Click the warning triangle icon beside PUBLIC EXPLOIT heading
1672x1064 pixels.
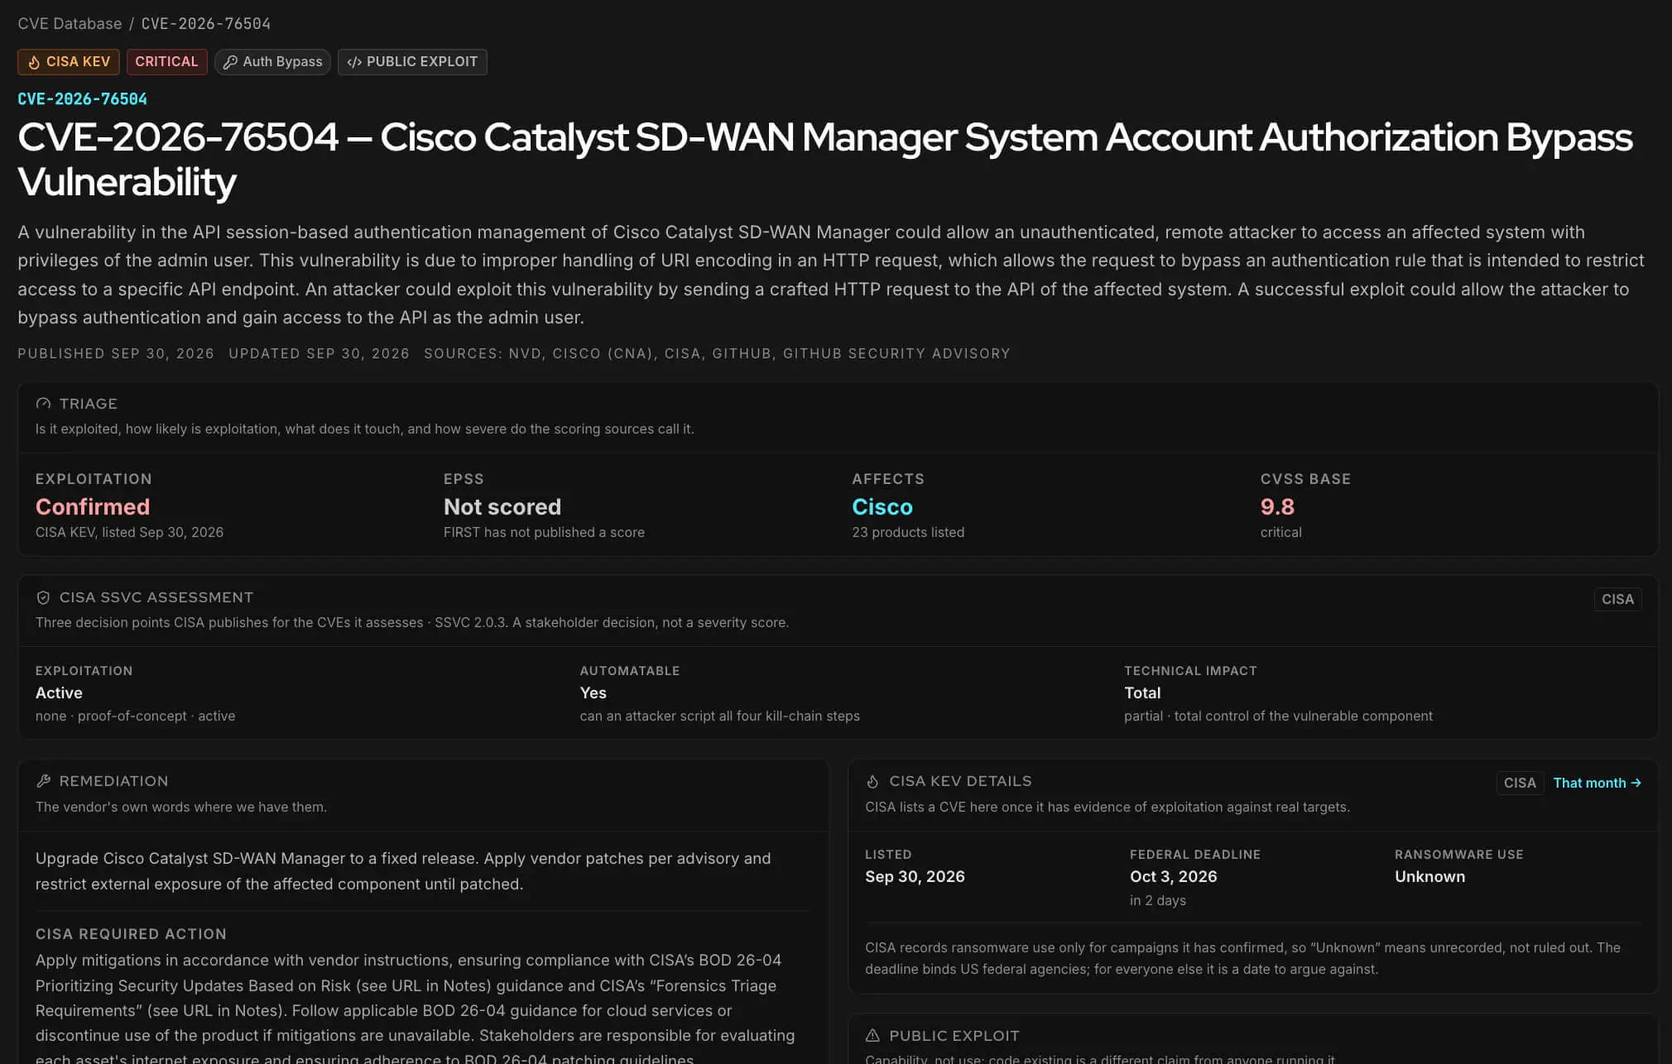pos(872,1036)
